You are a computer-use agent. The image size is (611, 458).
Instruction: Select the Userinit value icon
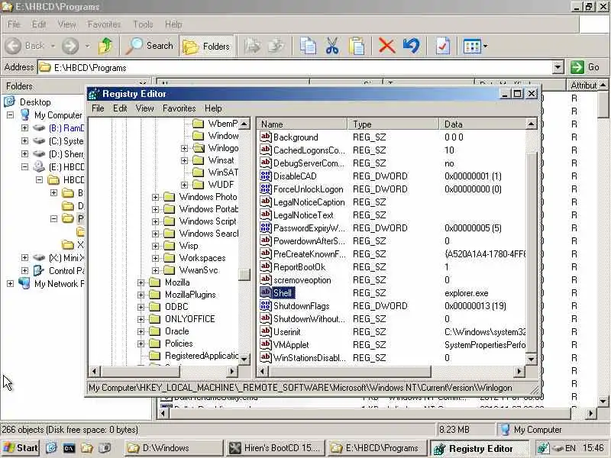[265, 332]
